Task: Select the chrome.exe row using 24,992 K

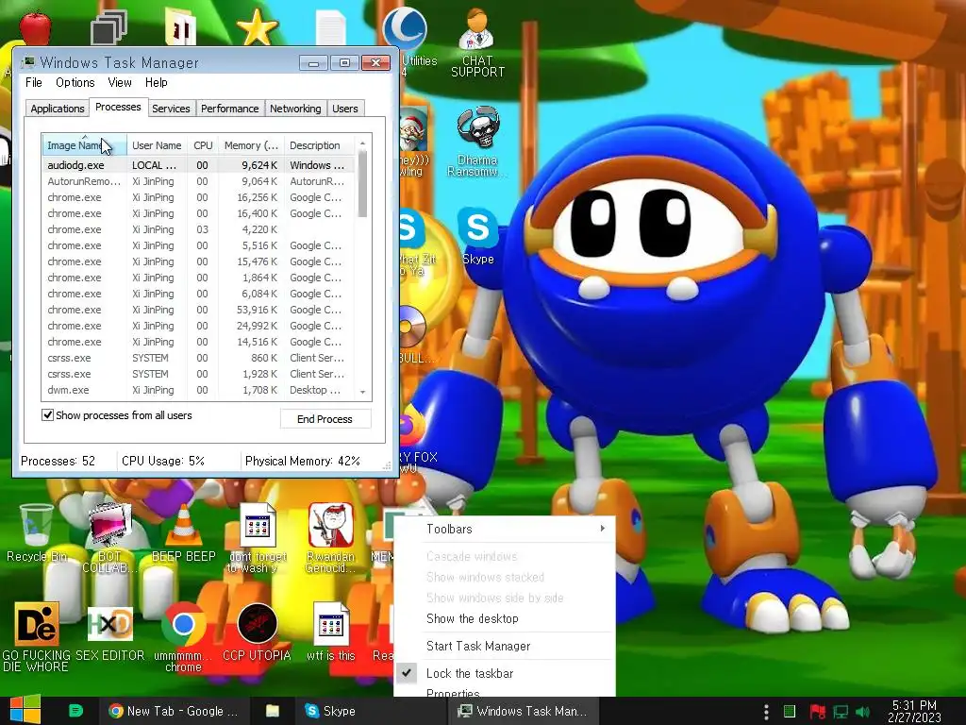Action: pos(198,326)
